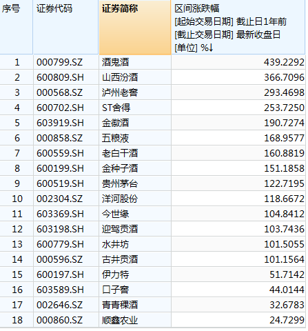
Task: Select row number 18 cell
Action: click(17, 320)
